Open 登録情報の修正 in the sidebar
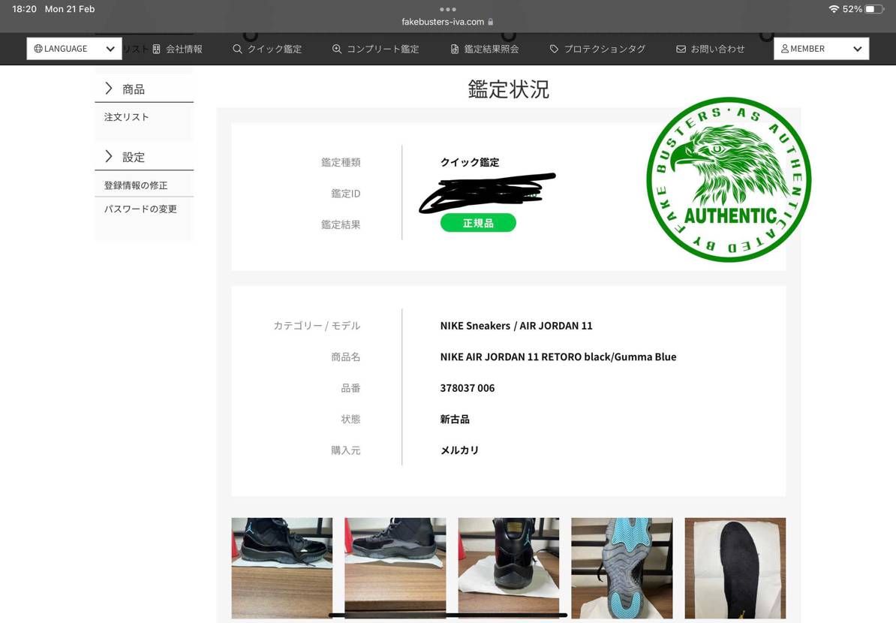Viewport: 896px width, 623px height. 135,185
